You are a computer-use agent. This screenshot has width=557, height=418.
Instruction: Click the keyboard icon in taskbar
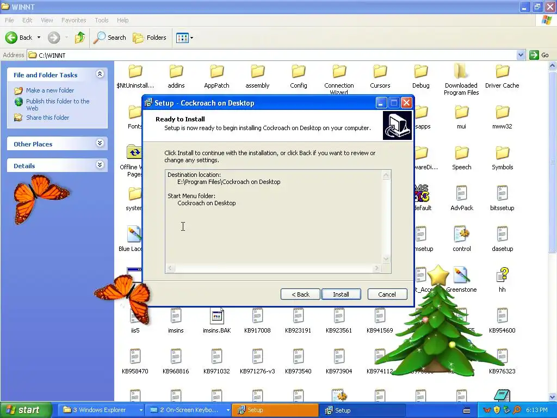(467, 410)
